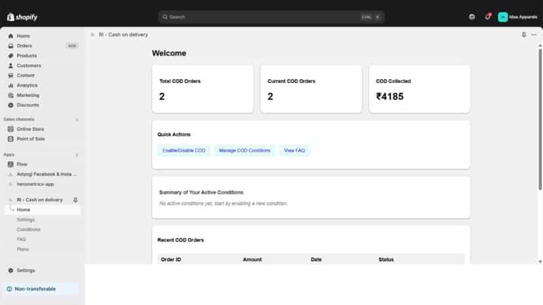Click the View FAQ button
This screenshot has height=305, width=543.
point(294,151)
